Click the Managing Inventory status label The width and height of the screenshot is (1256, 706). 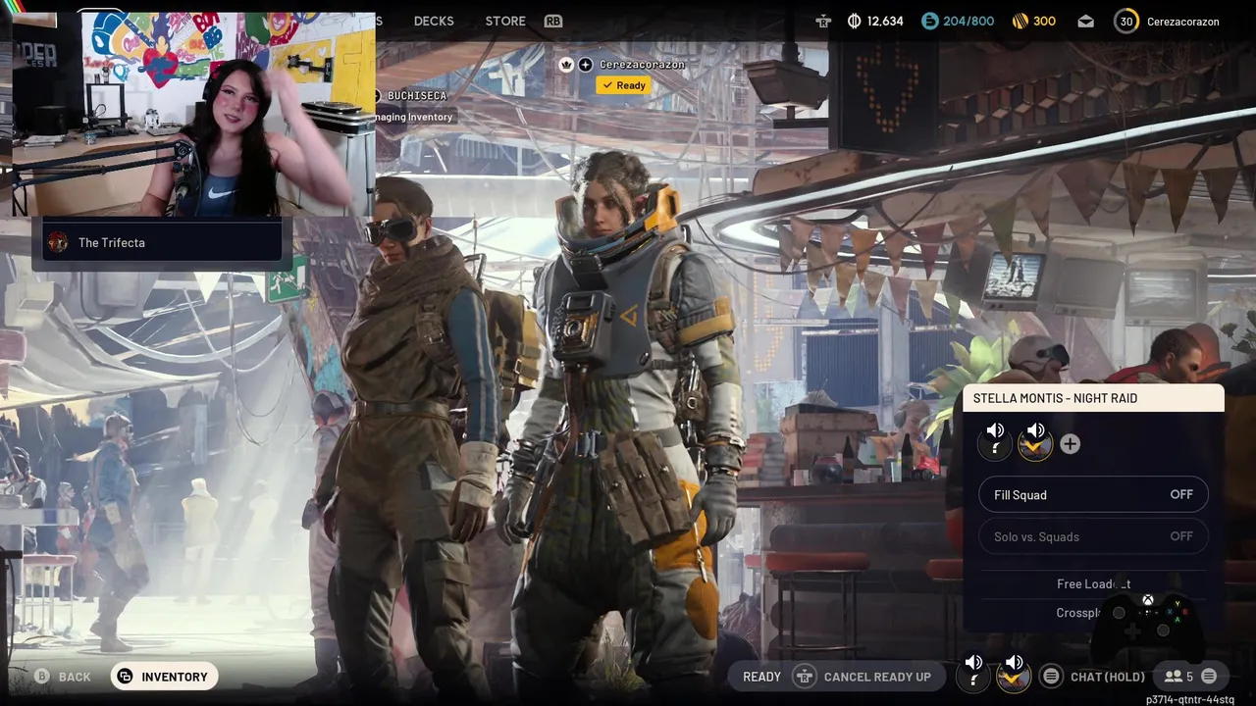tap(414, 117)
